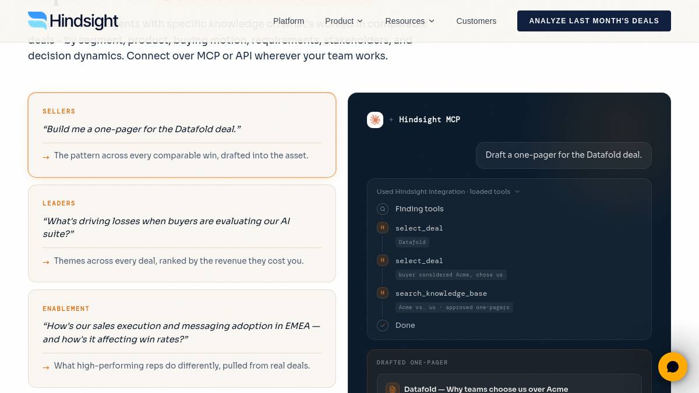Click the Sellers quote about Datafold one-pager
This screenshot has height=393, width=699.
pyautogui.click(x=142, y=129)
